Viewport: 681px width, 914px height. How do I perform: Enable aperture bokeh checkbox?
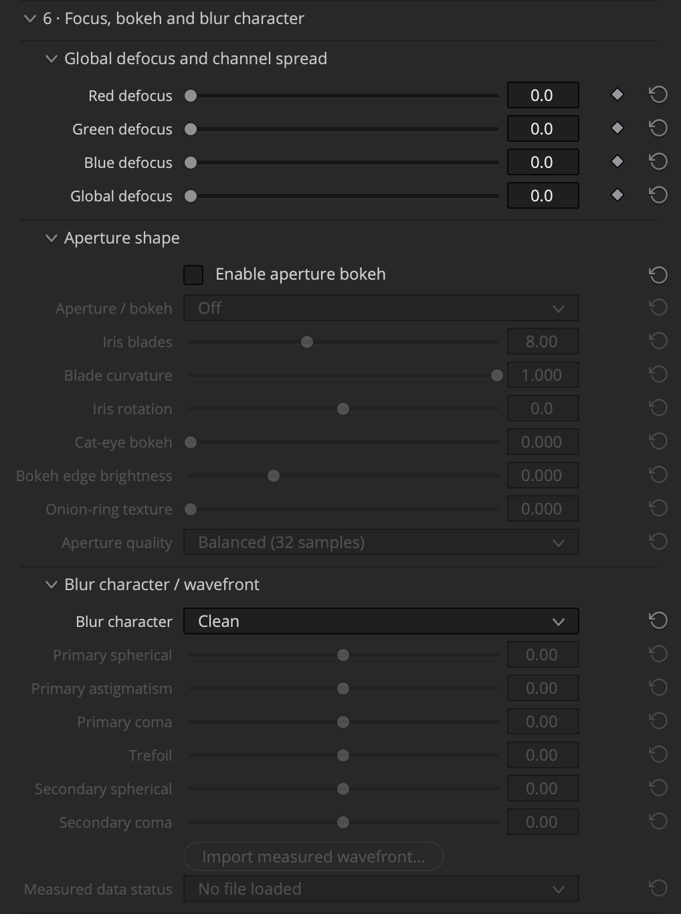(x=193, y=275)
